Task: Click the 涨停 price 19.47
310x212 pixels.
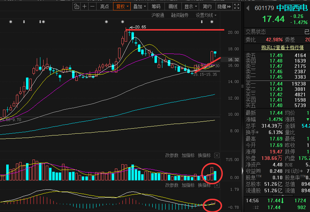Action: tap(276, 152)
